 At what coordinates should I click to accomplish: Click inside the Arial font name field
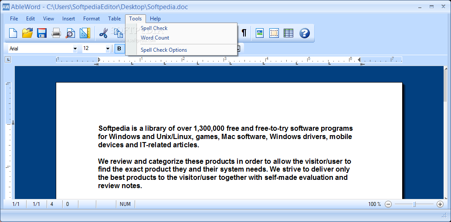(x=40, y=49)
